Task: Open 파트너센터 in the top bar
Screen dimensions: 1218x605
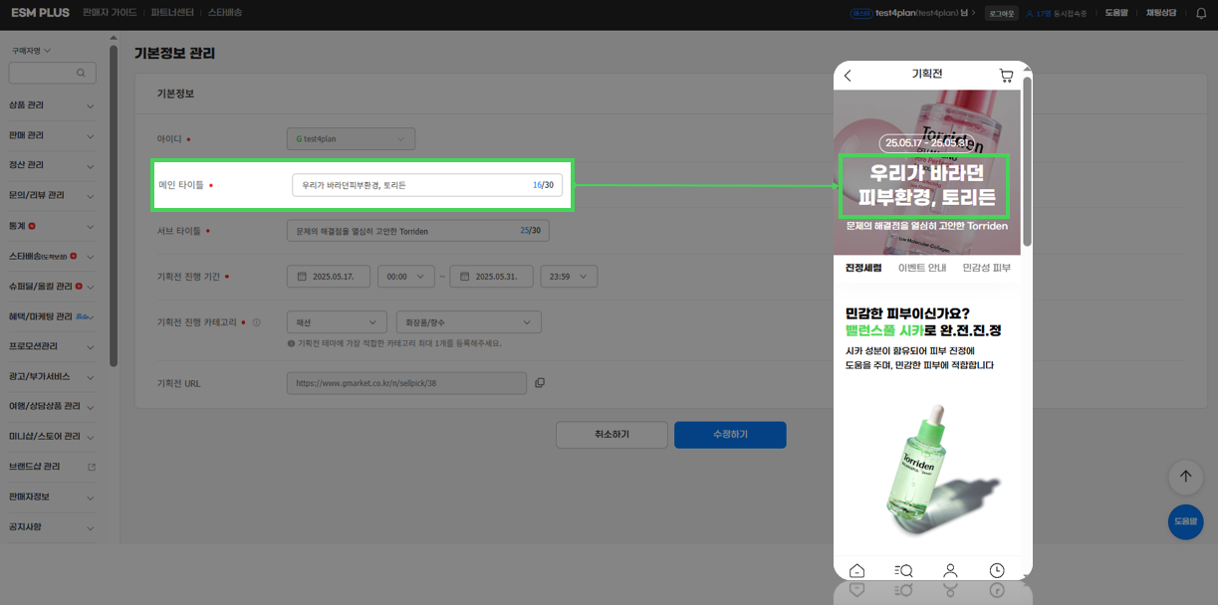Action: [173, 13]
